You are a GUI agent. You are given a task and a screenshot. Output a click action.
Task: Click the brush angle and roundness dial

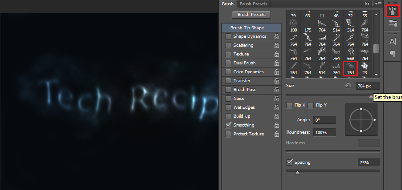(x=361, y=120)
